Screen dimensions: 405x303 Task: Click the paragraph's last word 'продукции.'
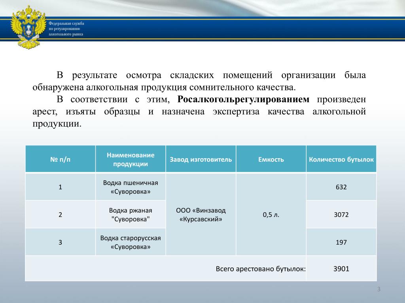click(x=57, y=123)
